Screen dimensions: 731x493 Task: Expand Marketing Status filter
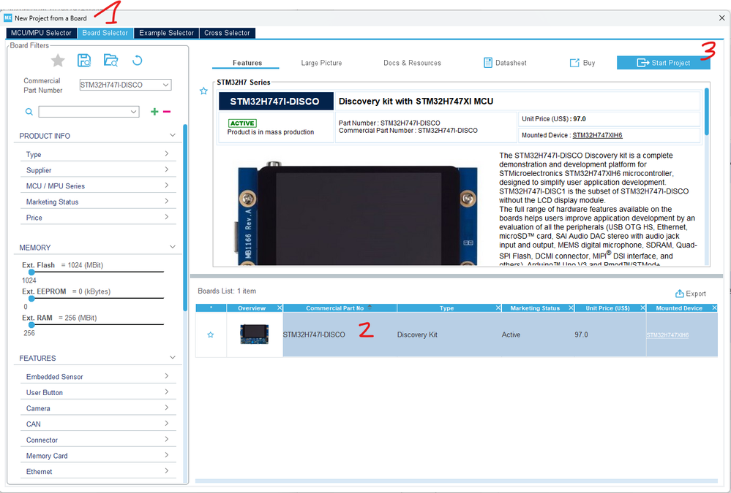(98, 202)
